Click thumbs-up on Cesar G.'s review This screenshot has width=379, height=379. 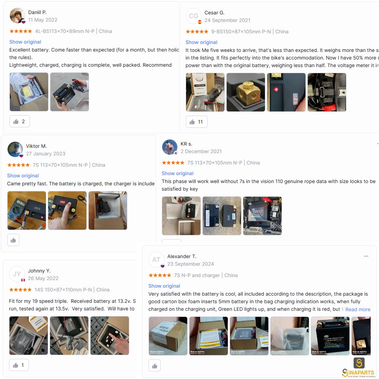[x=196, y=122]
